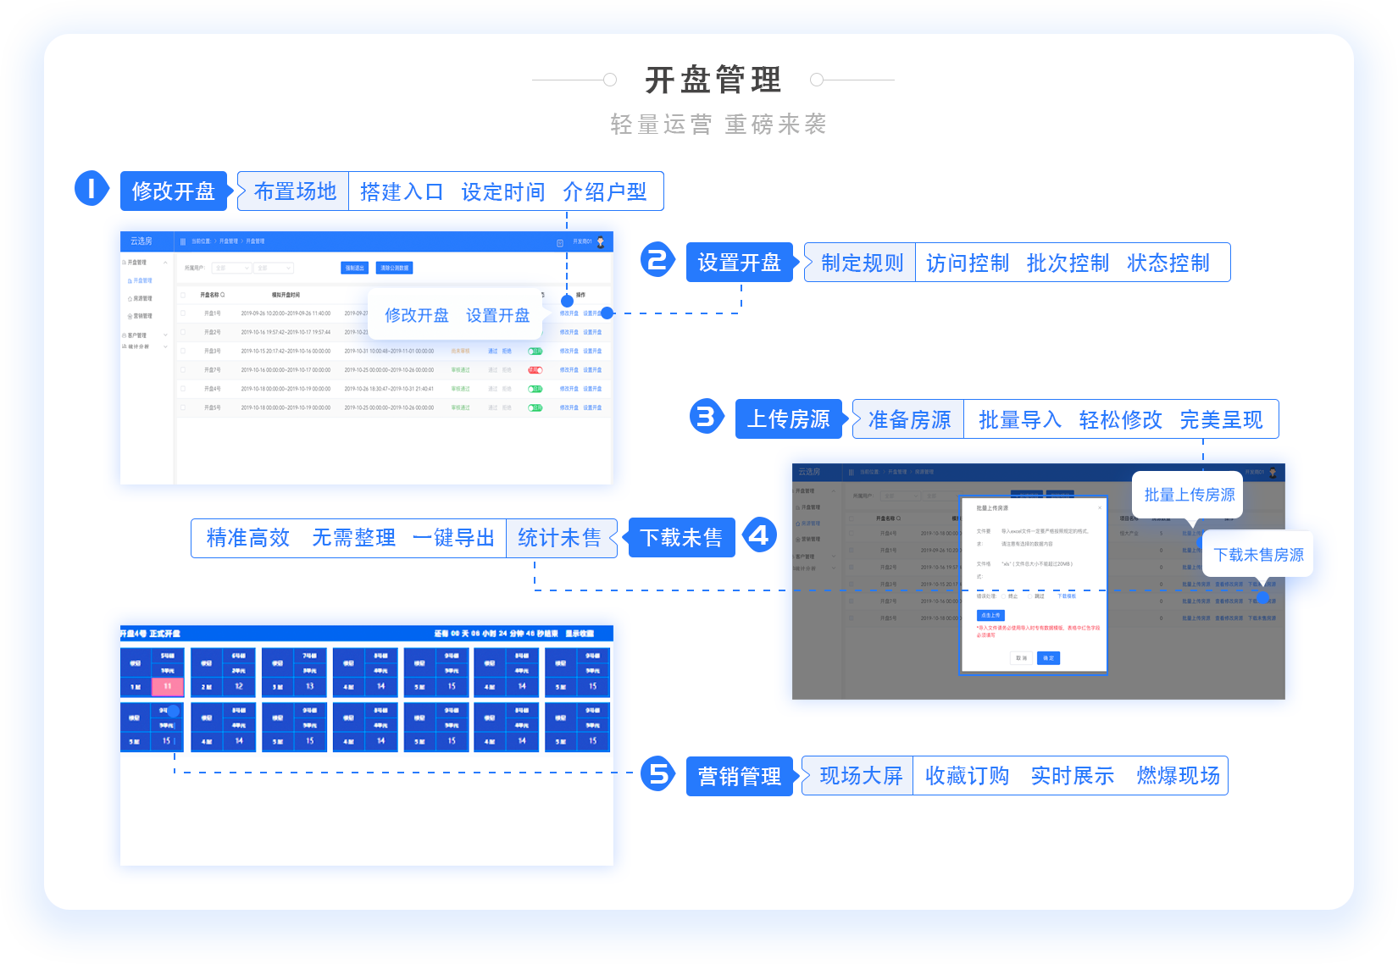Click the search icon beside 开盘名称 column header
Screen dimensions: 1398x964
pos(223,295)
